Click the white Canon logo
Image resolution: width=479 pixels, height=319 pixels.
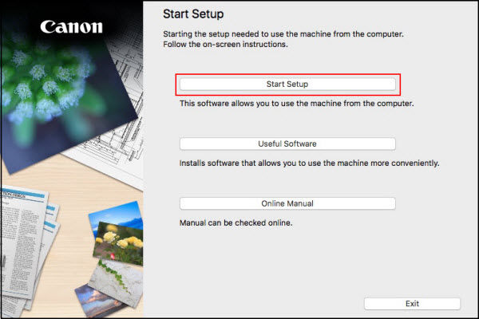coord(72,27)
